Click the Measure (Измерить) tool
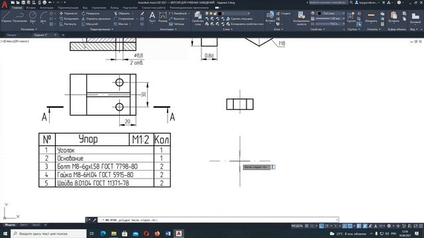 pyautogui.click(x=371, y=17)
